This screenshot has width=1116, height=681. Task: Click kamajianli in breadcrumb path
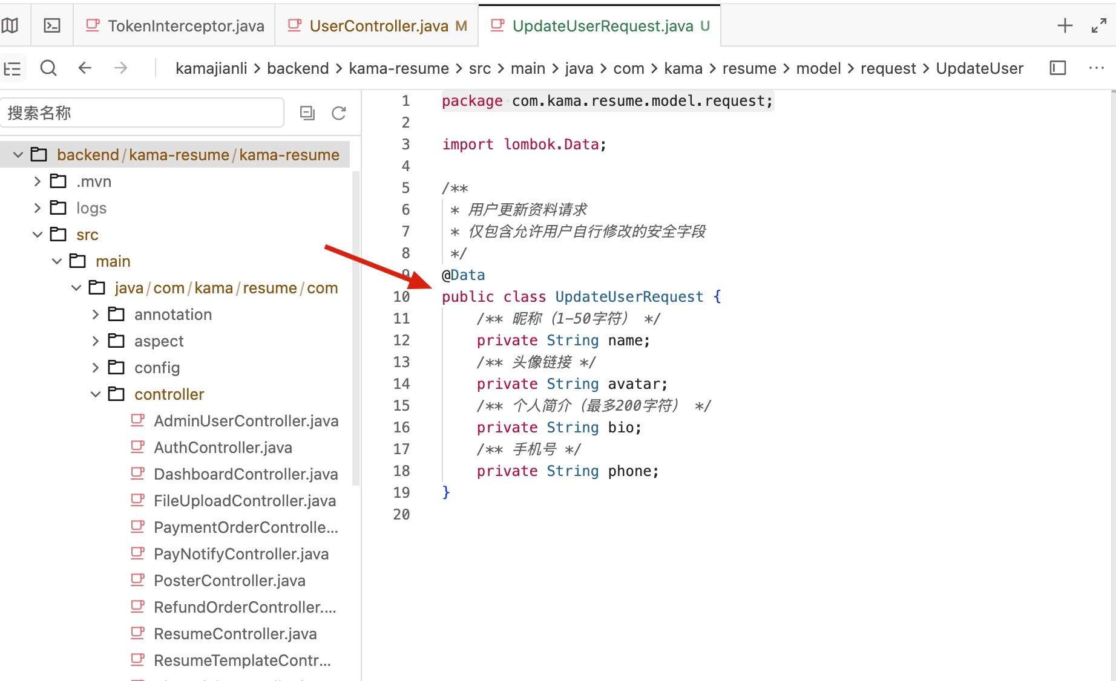click(211, 68)
